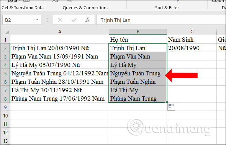Click the Họ tên header cell
The height and width of the screenshot is (145, 226).
138,40
